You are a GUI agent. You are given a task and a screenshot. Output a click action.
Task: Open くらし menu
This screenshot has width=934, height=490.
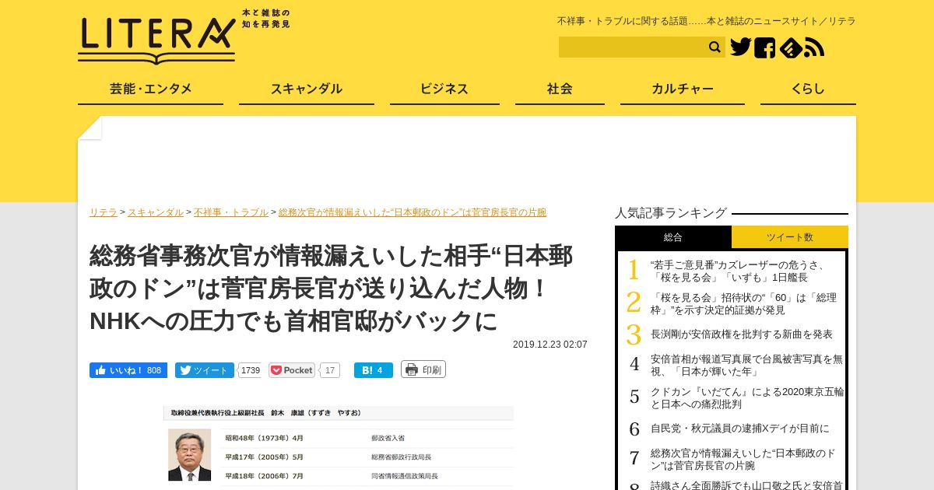[808, 89]
